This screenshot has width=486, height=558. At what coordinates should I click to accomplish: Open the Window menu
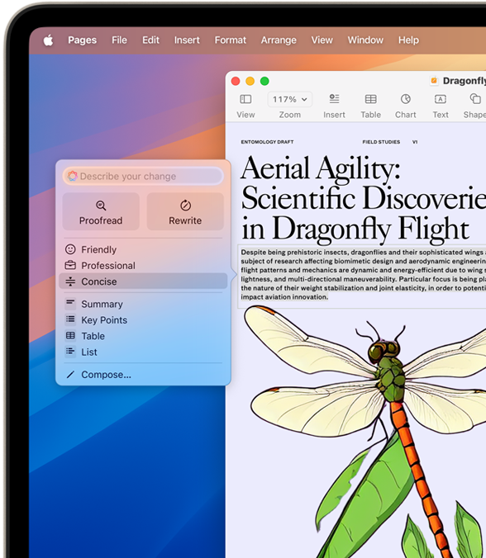365,40
